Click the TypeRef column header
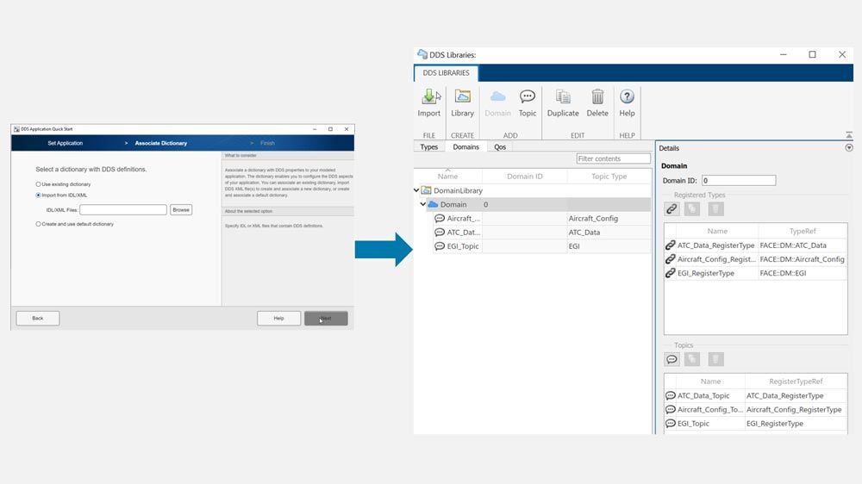The image size is (862, 484). tap(803, 231)
